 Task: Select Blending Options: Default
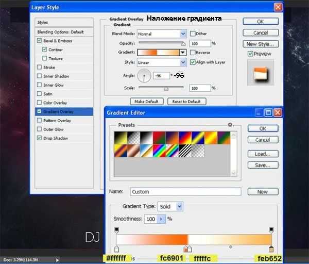point(64,32)
